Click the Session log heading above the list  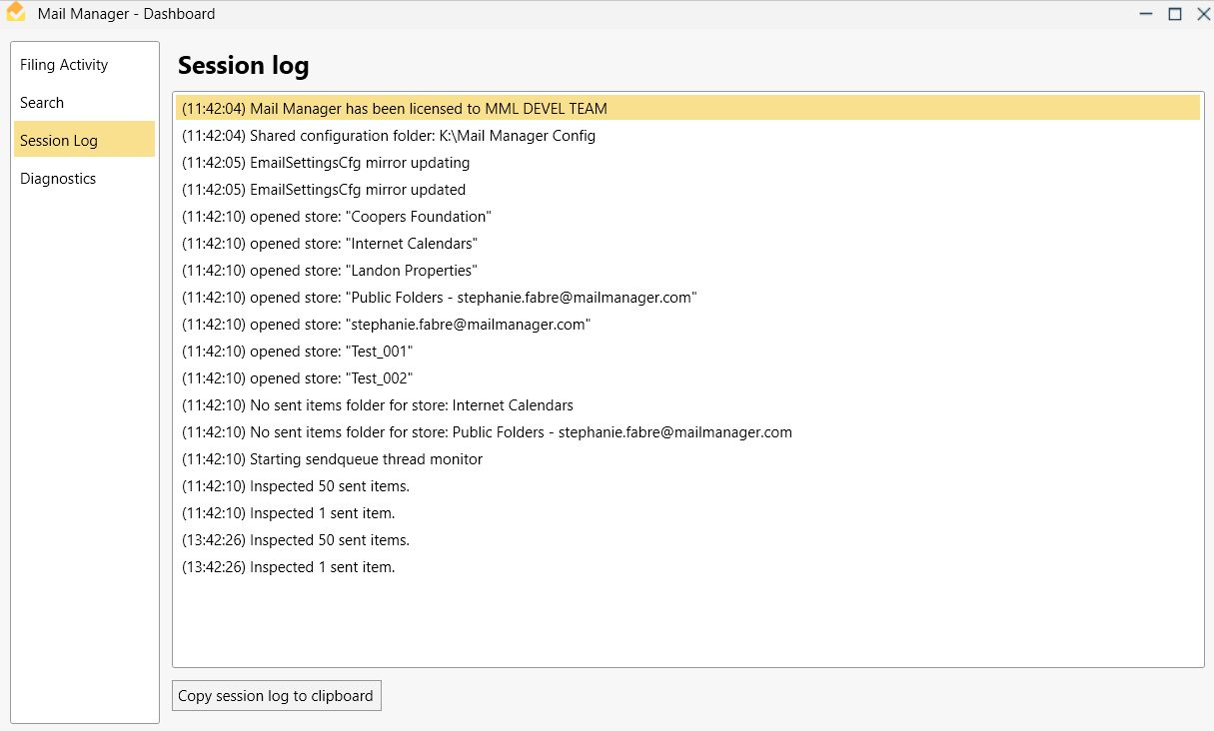coord(243,65)
